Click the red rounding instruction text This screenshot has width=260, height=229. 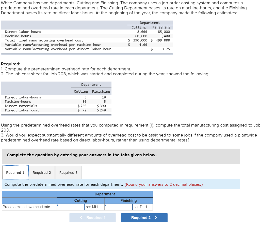tap(164, 184)
